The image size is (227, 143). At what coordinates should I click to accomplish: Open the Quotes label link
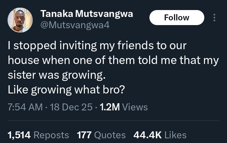(110, 135)
